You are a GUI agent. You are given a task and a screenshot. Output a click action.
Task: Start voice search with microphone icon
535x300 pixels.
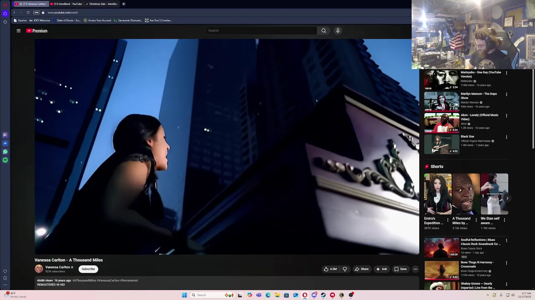coord(338,30)
